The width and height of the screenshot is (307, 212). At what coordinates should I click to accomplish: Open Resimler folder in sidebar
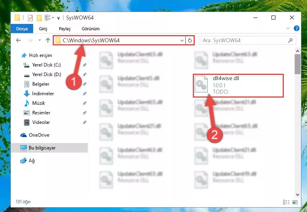41,113
